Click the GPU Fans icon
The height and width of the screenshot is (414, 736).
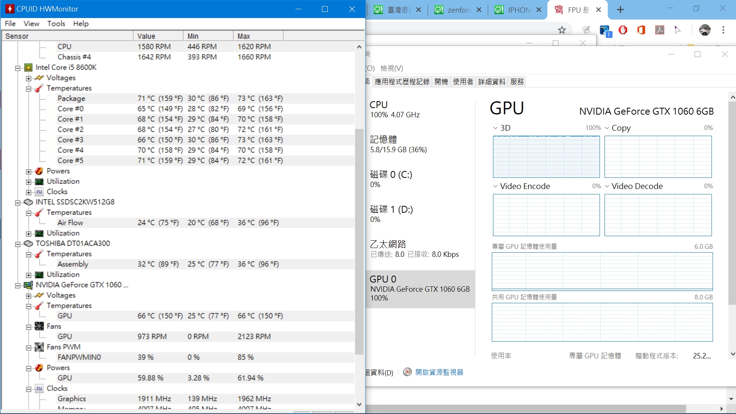[x=39, y=326]
